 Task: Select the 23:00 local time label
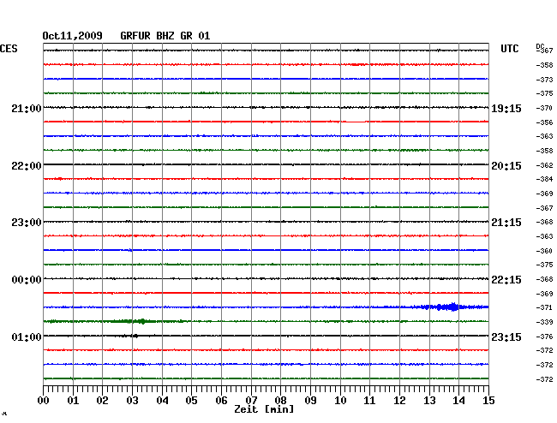[27, 223]
